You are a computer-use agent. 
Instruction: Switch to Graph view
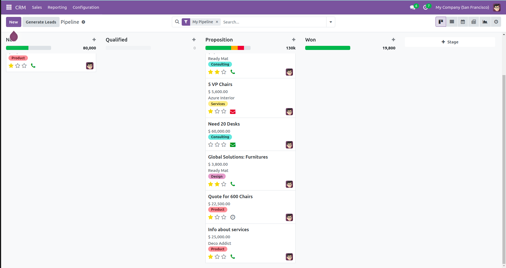click(x=485, y=22)
